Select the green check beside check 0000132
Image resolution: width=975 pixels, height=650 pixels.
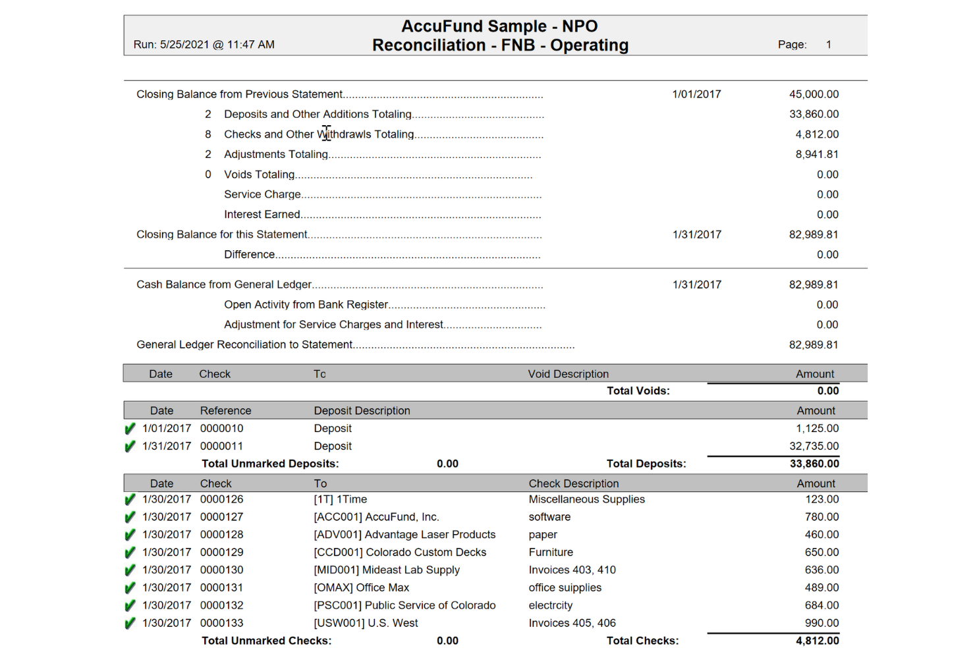[130, 605]
